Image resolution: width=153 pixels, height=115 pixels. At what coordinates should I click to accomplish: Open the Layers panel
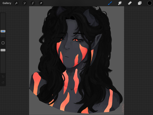[x=140, y=3]
